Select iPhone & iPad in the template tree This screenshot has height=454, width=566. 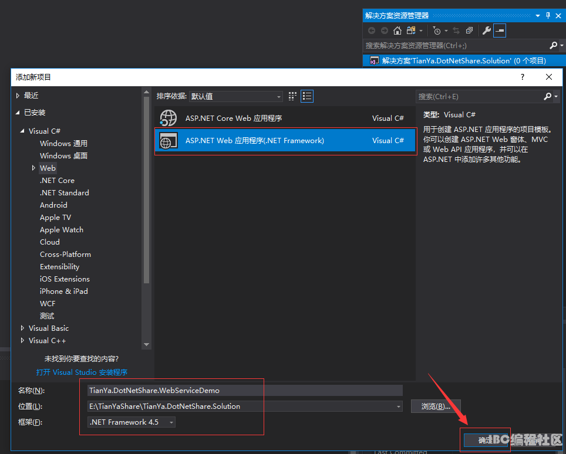point(63,291)
